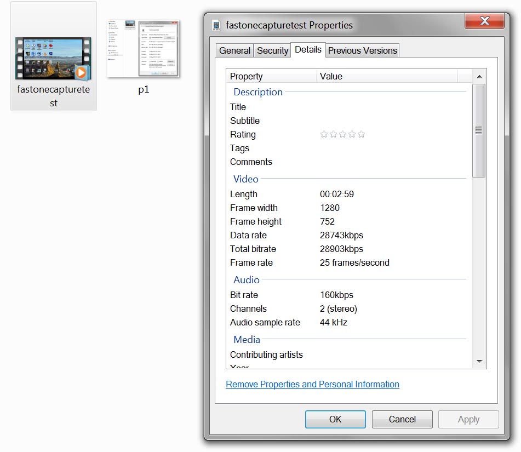Select the Details tab

308,49
